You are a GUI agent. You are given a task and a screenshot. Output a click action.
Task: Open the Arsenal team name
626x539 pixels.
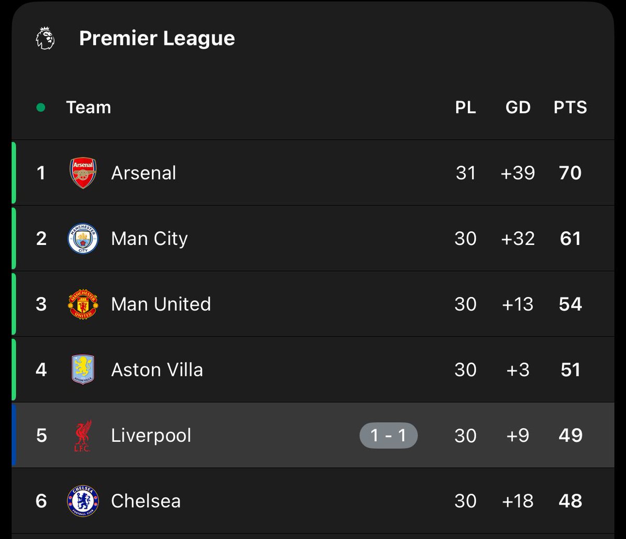pos(143,173)
